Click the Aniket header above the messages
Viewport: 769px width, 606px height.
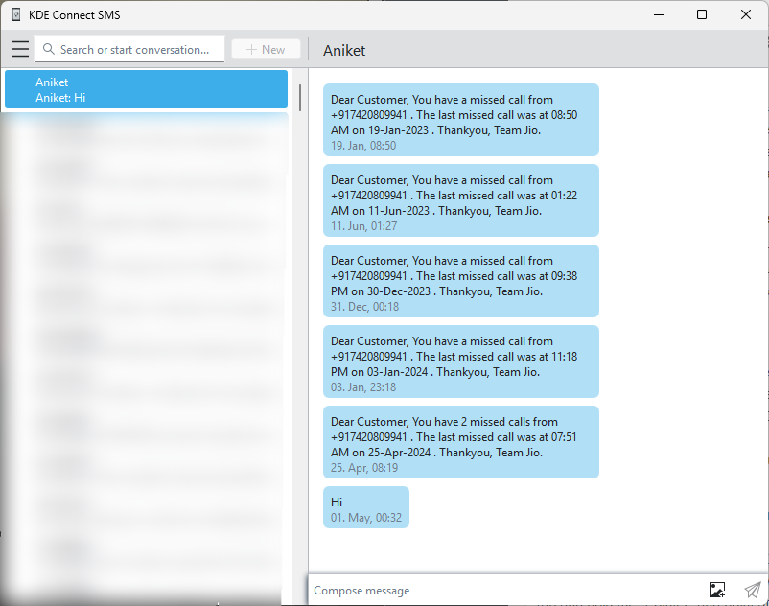point(344,51)
